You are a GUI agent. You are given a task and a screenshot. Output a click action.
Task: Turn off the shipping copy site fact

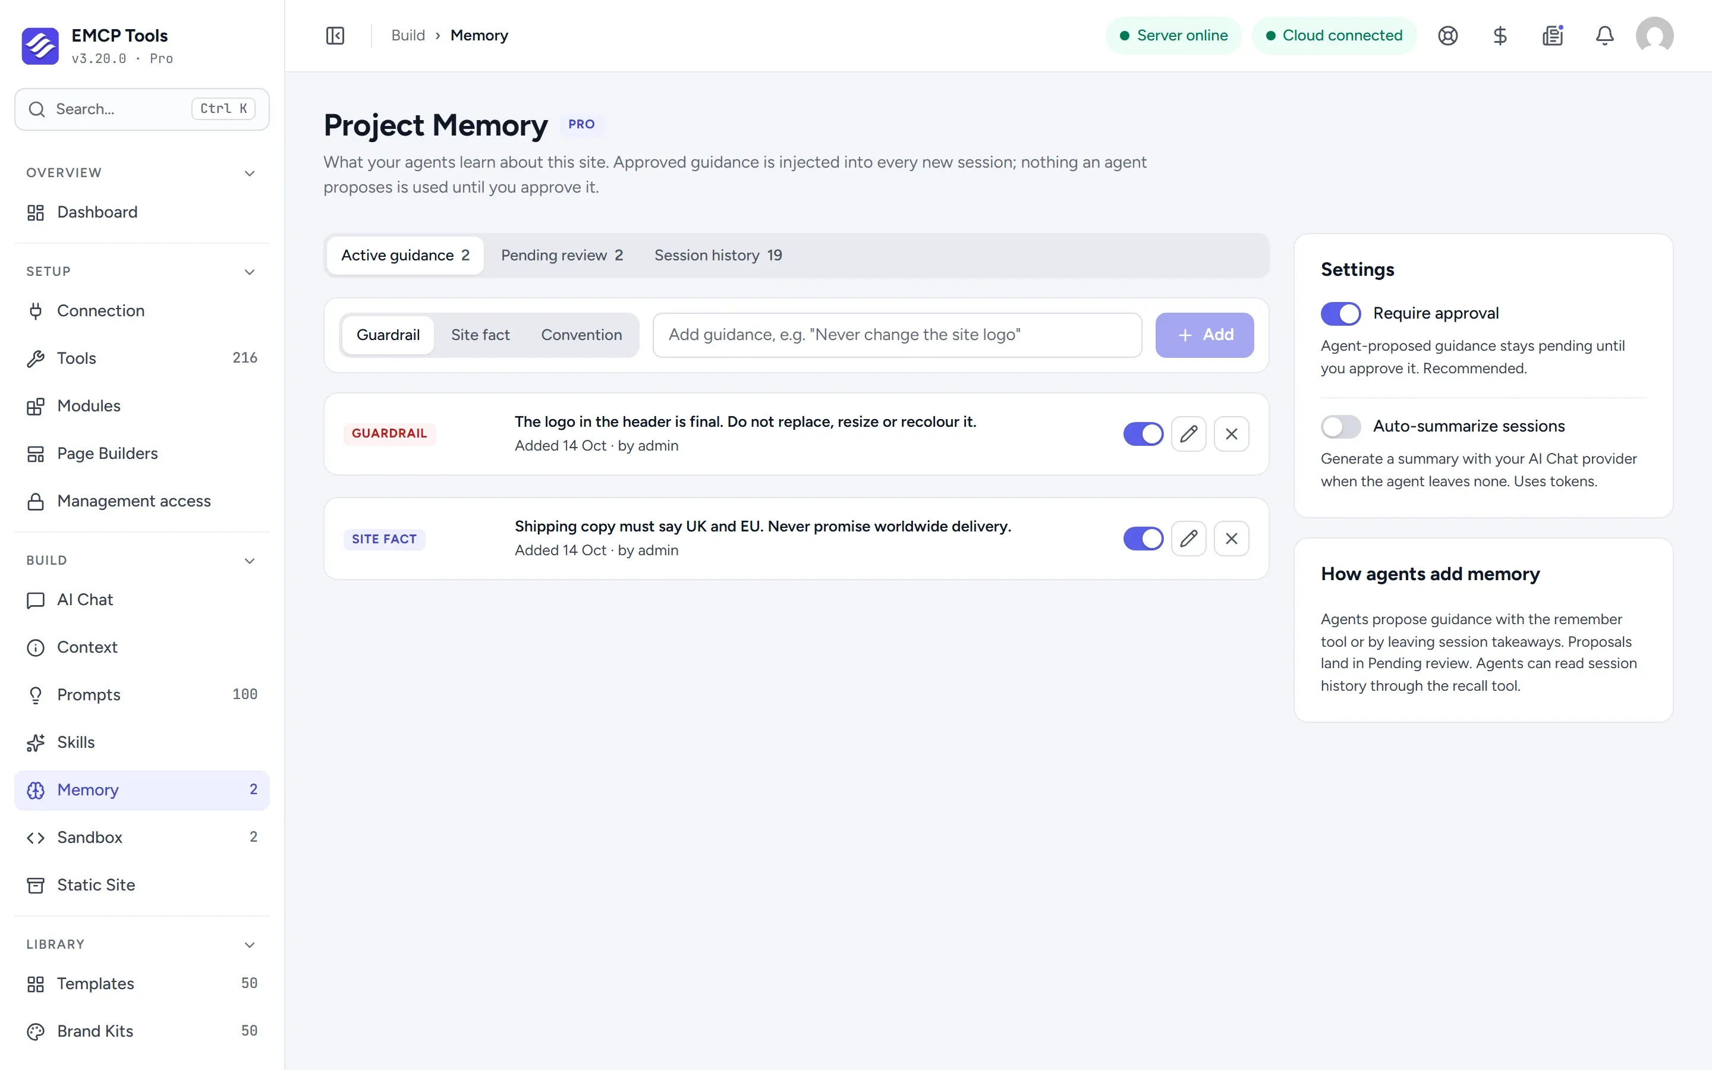[1143, 539]
